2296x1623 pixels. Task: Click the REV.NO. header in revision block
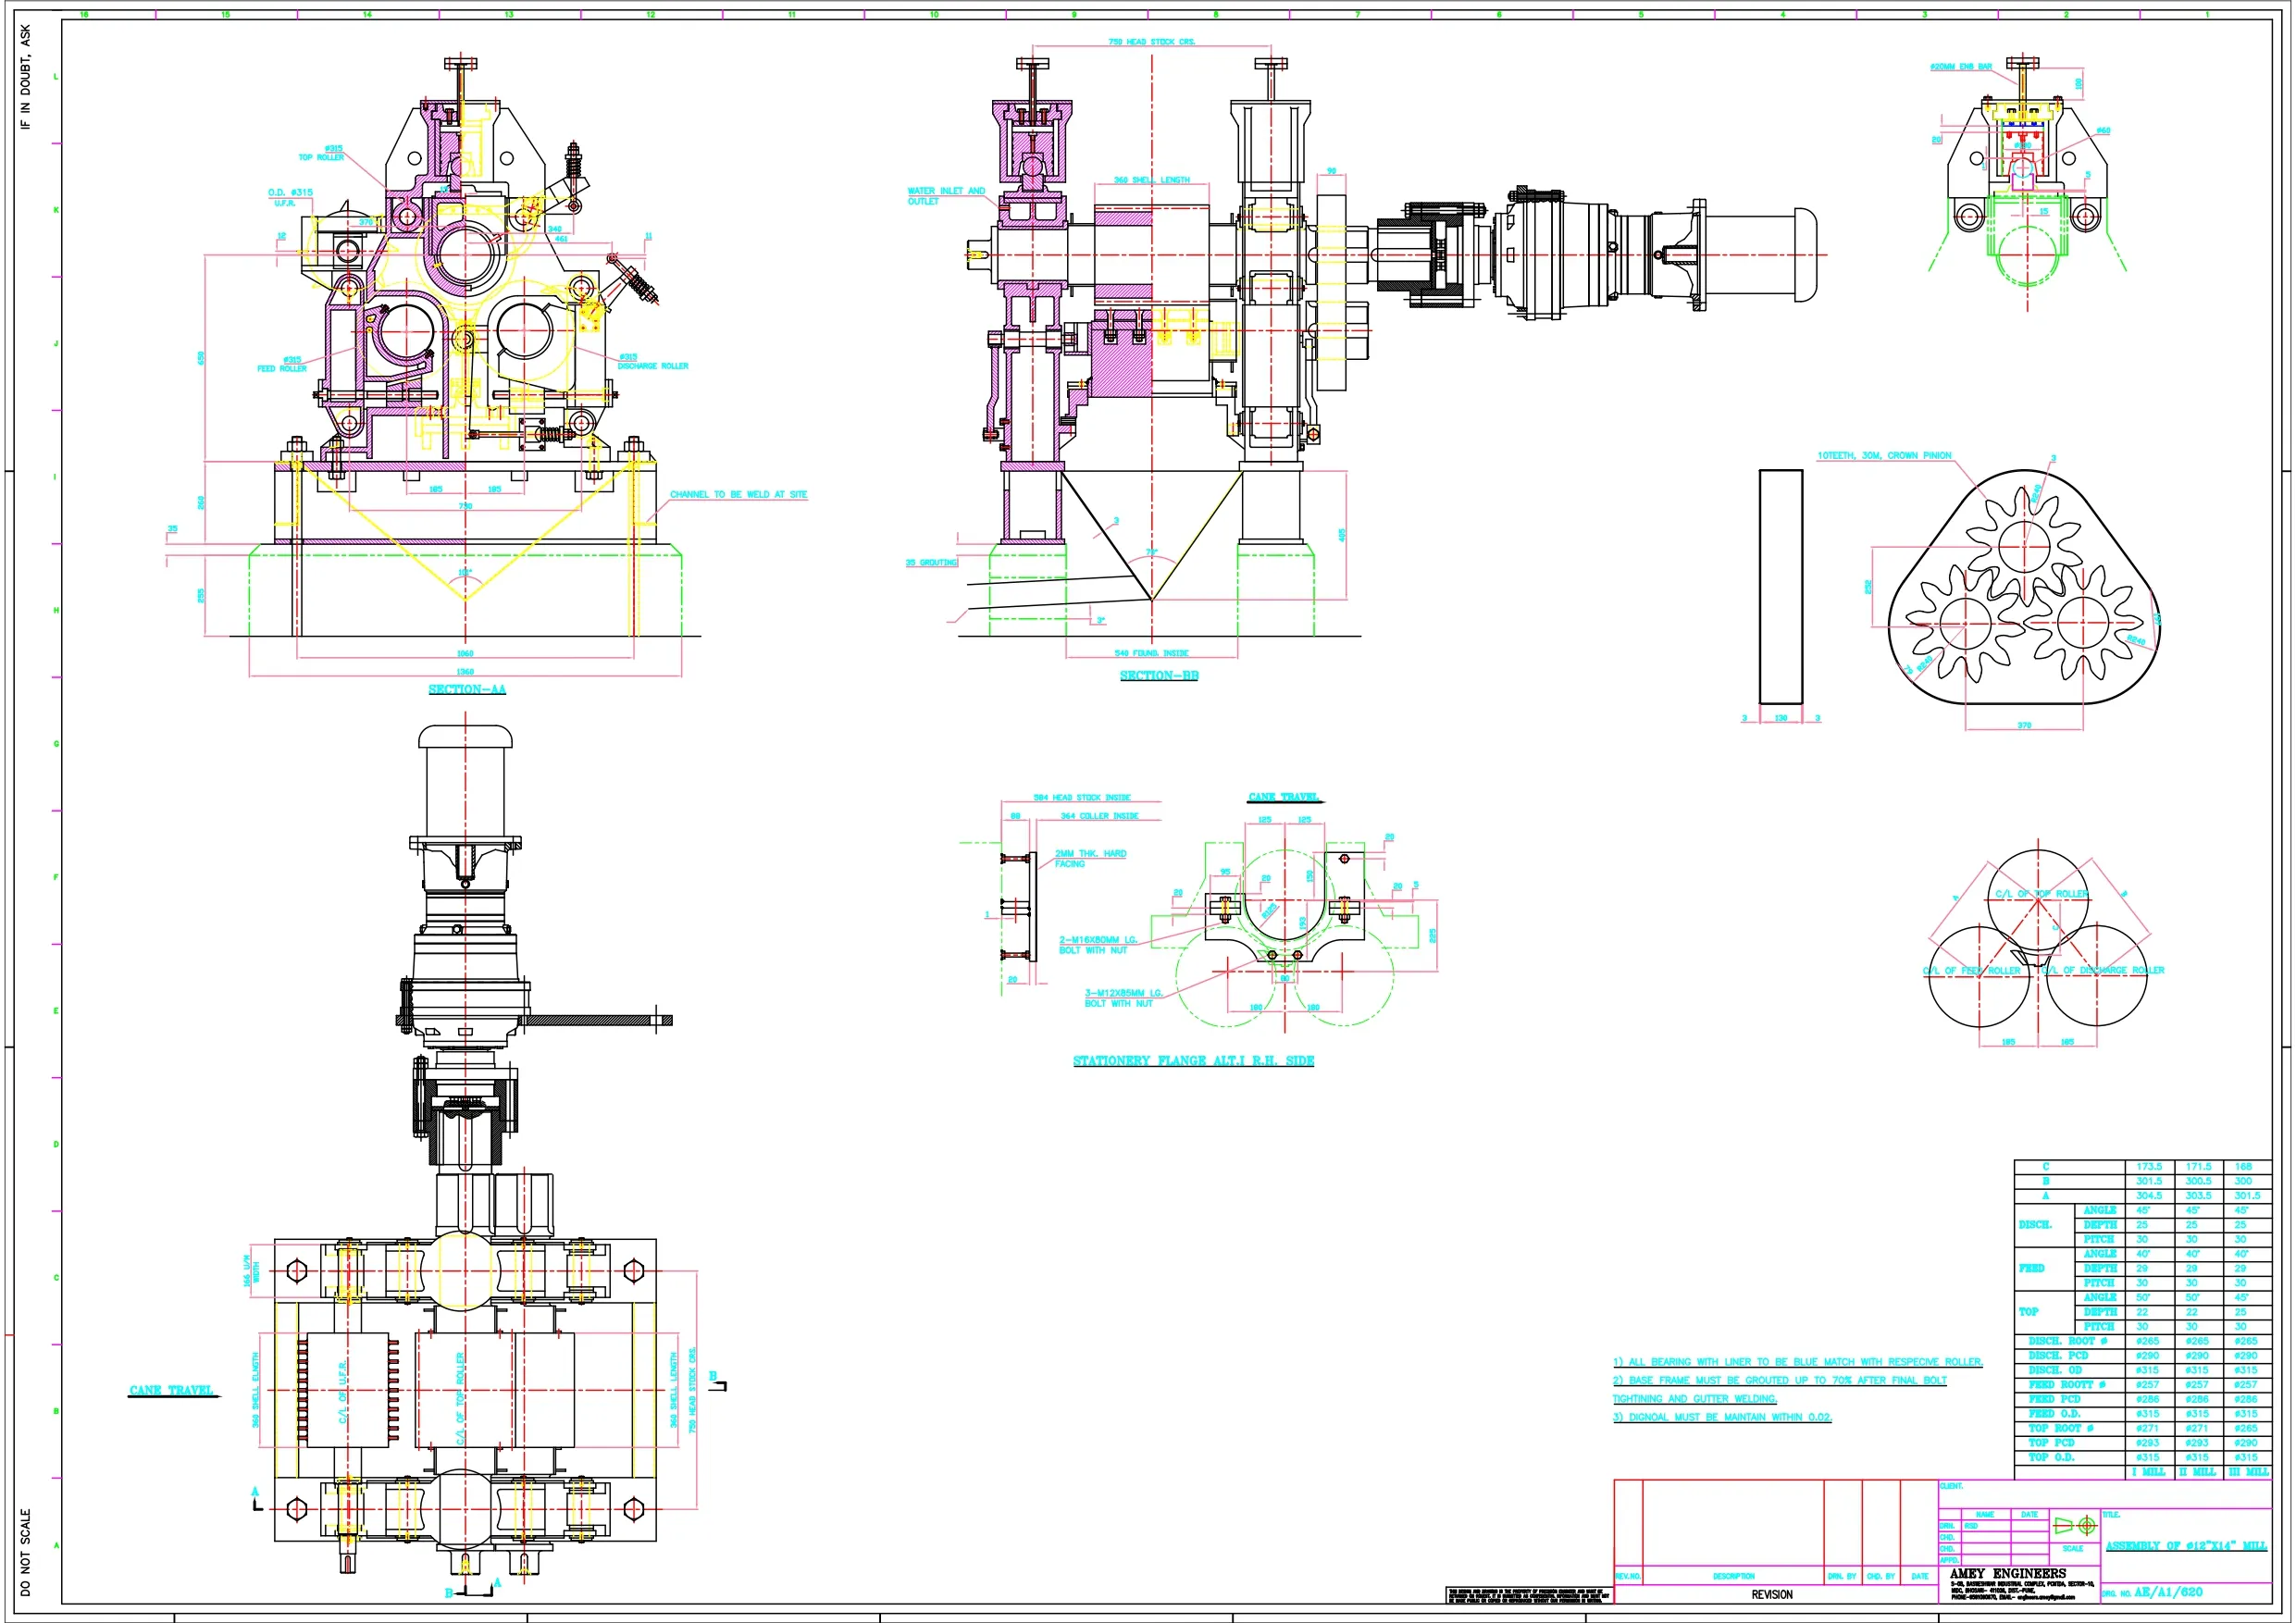coord(1628,1576)
